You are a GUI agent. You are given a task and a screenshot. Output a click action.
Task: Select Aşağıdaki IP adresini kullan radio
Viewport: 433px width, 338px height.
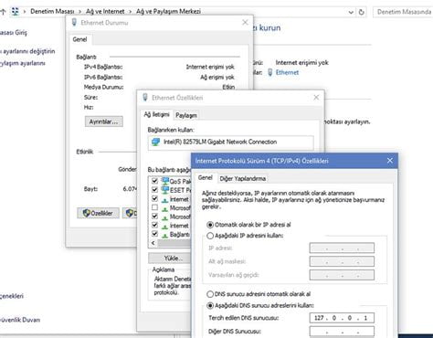point(210,236)
